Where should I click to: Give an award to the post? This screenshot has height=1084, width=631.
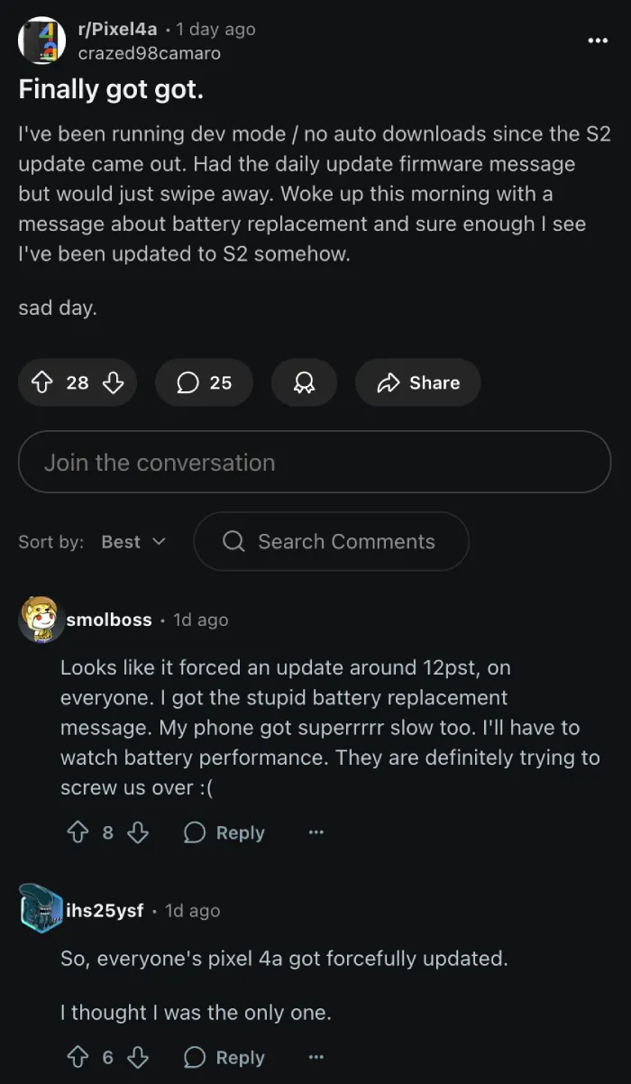coord(304,383)
